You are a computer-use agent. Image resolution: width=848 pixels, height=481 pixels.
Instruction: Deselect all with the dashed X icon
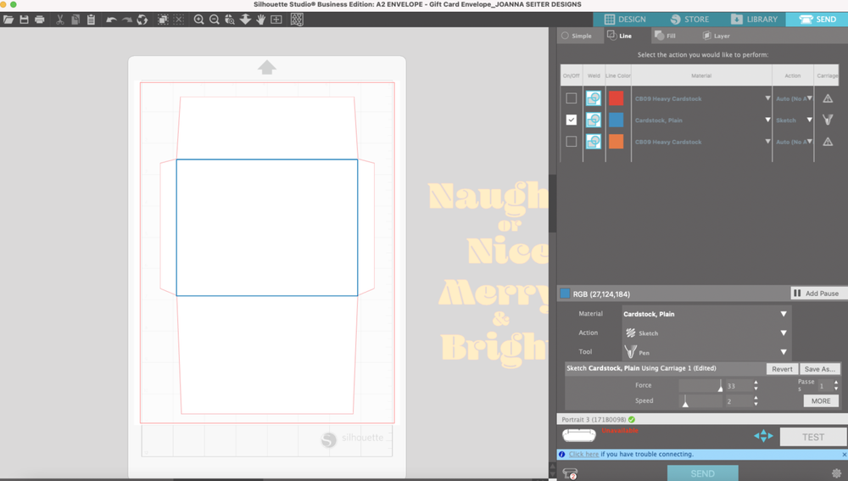(x=178, y=20)
